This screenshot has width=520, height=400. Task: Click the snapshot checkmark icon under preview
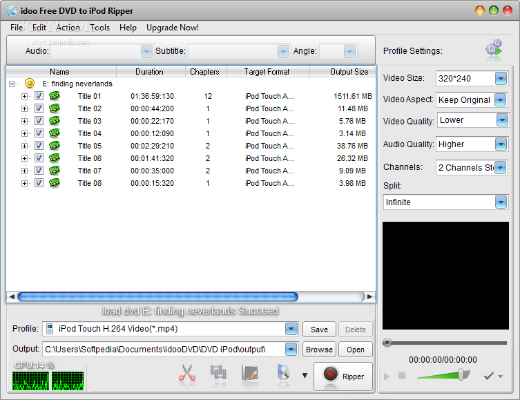click(489, 376)
